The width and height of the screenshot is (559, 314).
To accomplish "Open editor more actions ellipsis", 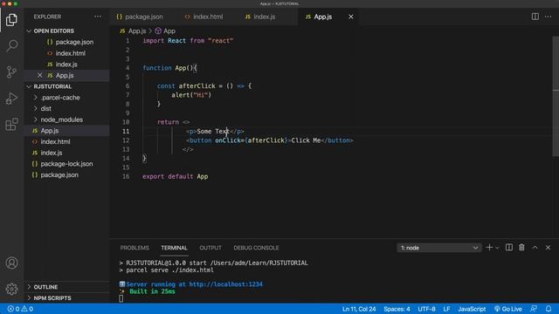I will pyautogui.click(x=548, y=17).
